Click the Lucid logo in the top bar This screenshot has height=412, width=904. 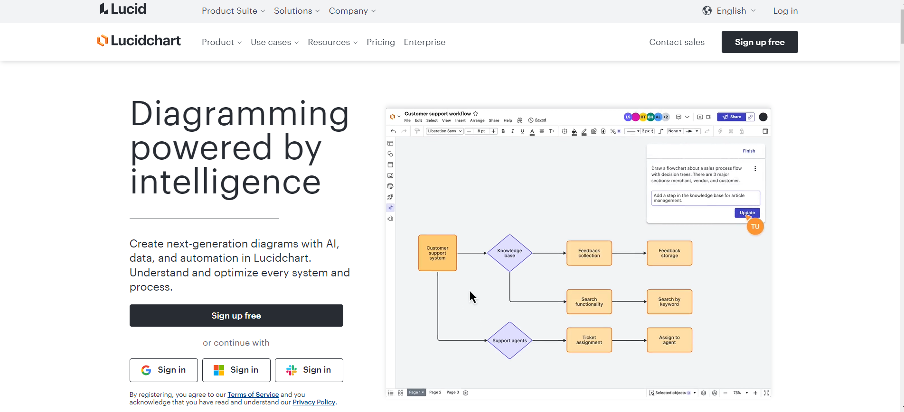click(123, 9)
